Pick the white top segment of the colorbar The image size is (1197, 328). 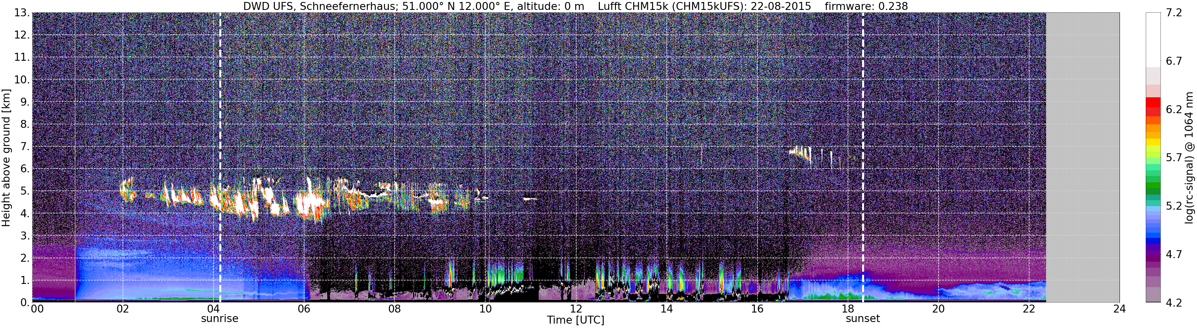point(1153,39)
